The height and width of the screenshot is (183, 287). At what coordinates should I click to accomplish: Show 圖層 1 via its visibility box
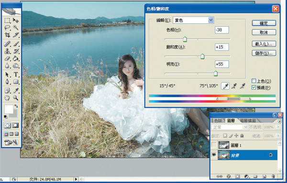pyautogui.click(x=214, y=145)
